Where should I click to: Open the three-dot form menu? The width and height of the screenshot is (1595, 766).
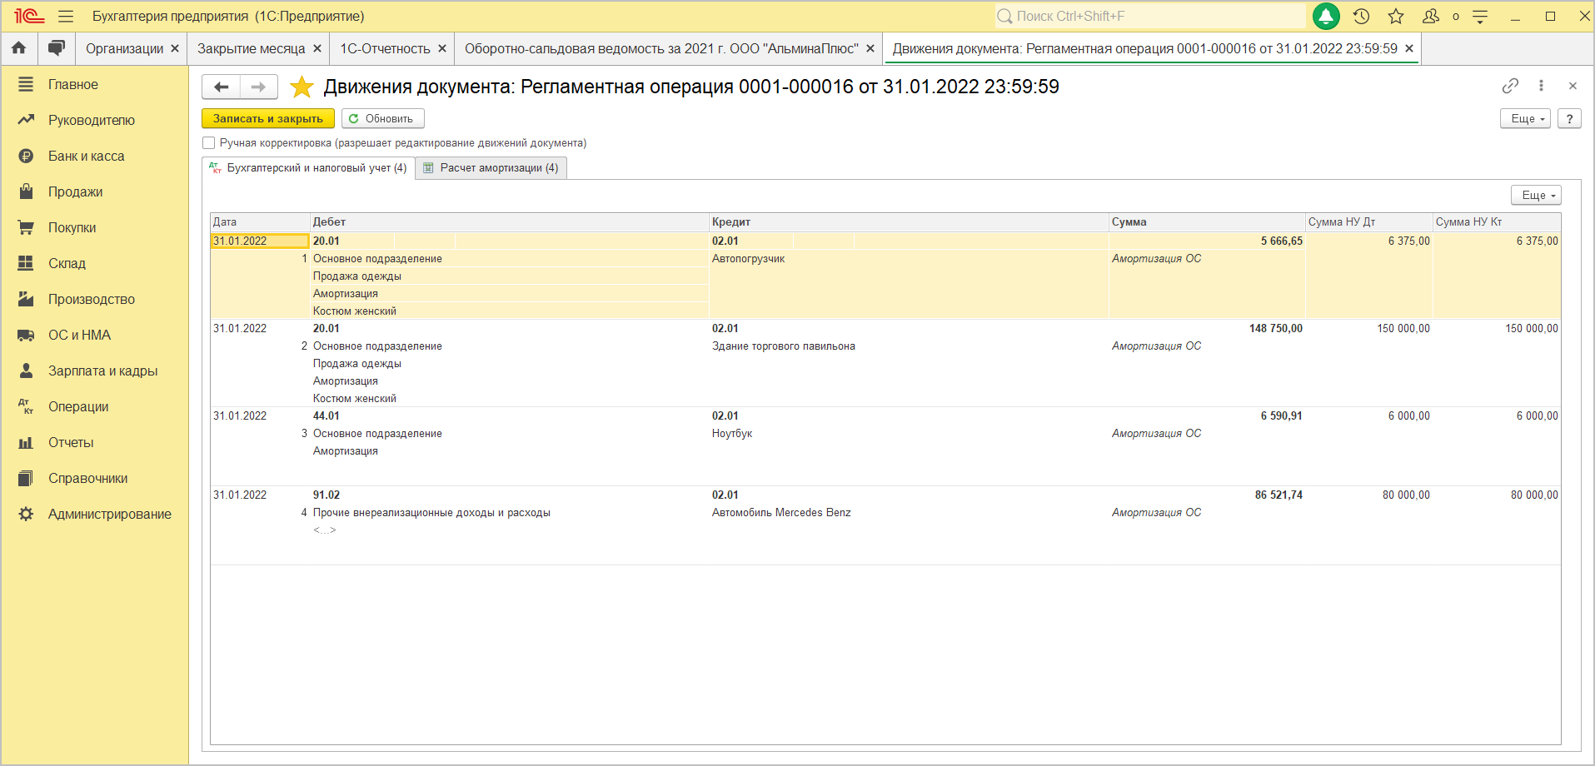tap(1541, 86)
